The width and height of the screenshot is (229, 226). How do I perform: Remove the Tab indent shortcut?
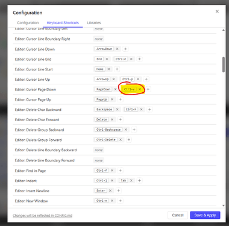131,180
